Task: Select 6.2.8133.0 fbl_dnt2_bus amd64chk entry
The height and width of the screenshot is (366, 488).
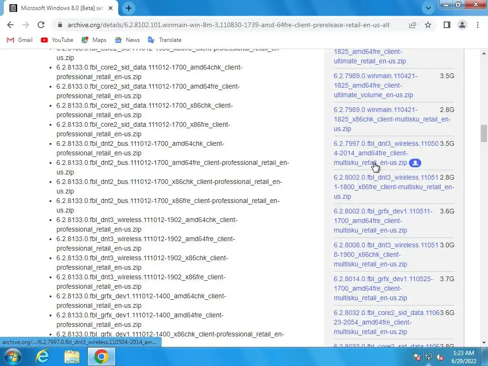Action: [x=141, y=148]
